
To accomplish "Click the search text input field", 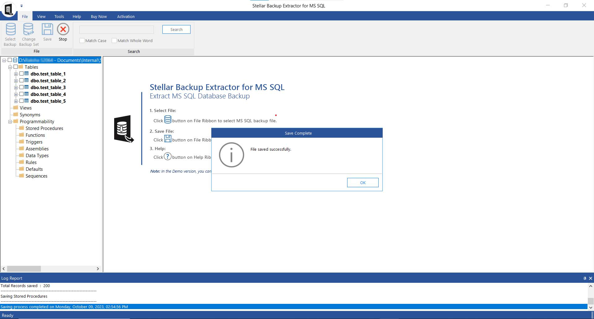I will click(x=117, y=29).
